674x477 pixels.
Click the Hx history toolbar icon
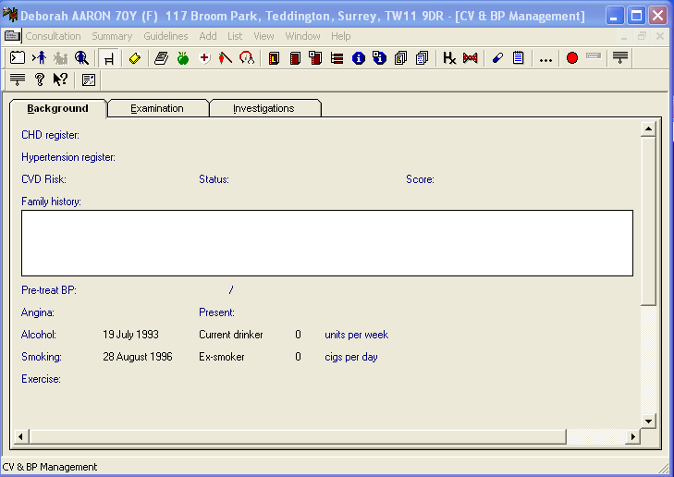448,58
